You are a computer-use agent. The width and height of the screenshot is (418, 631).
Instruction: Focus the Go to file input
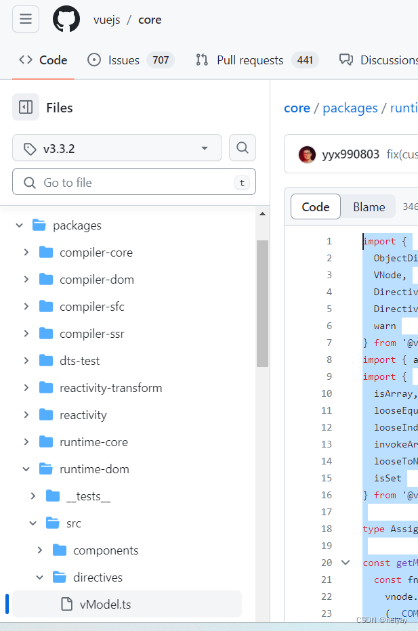coord(134,181)
